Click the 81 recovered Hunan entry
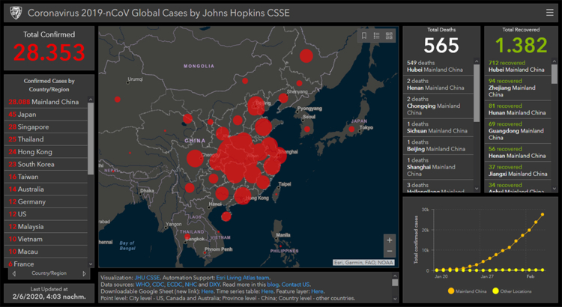 point(518,109)
